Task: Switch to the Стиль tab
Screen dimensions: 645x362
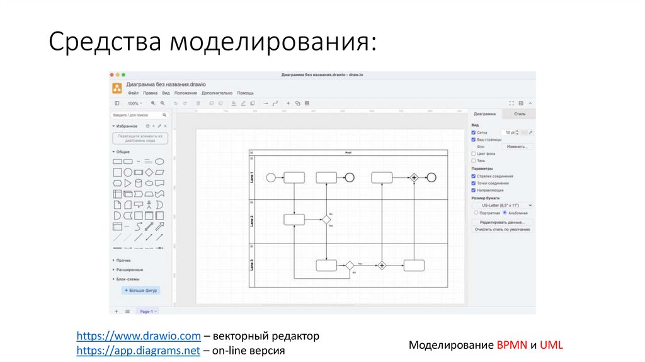Action: coord(520,114)
